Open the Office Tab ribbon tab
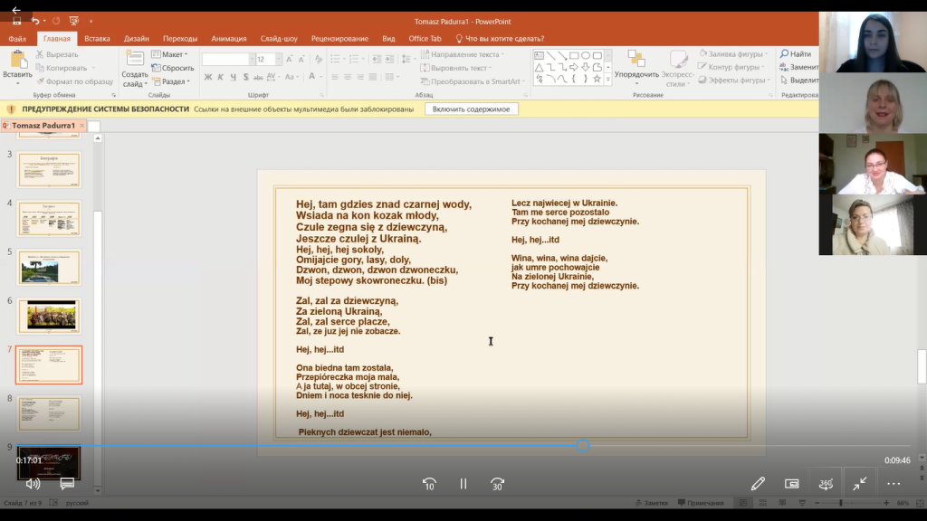 pyautogui.click(x=425, y=38)
